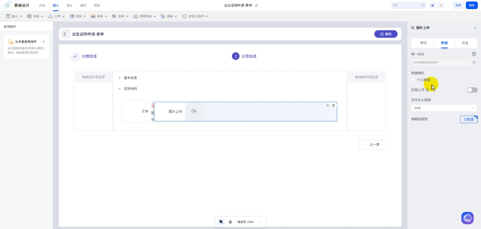The height and width of the screenshot is (229, 481).
Task: Click the 文本: field label
Action: (145, 111)
